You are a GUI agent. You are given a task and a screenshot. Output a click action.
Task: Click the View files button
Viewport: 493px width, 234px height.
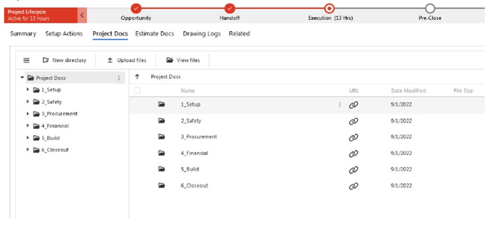coord(183,60)
